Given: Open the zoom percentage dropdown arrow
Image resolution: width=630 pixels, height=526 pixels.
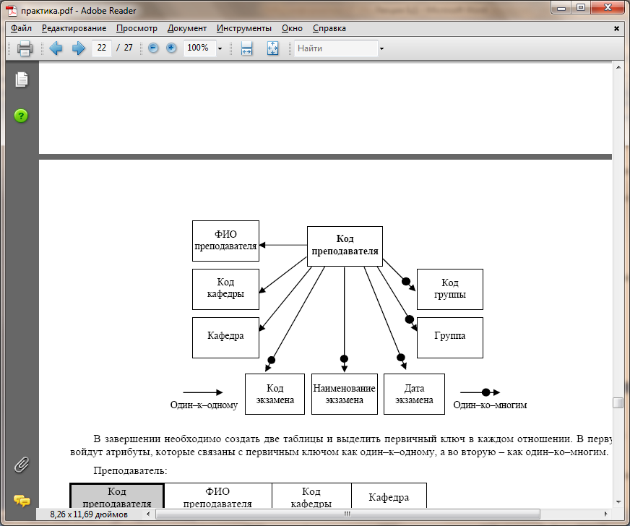Looking at the screenshot, I should coord(220,48).
